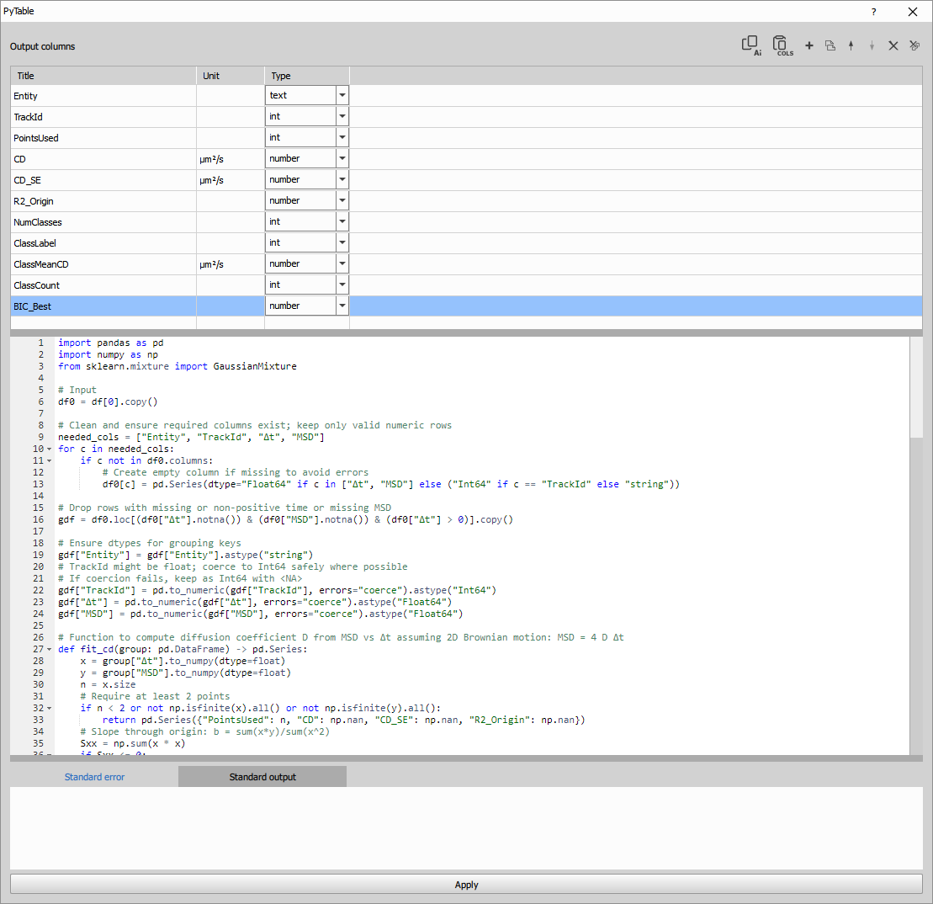Click the COLS copy-columns icon
The image size is (933, 904).
781,45
